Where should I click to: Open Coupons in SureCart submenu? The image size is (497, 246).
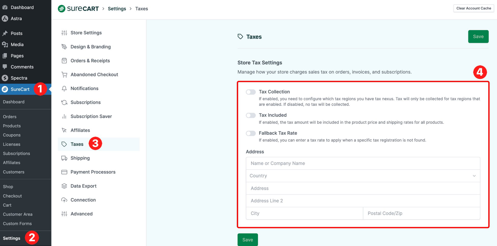(12, 135)
